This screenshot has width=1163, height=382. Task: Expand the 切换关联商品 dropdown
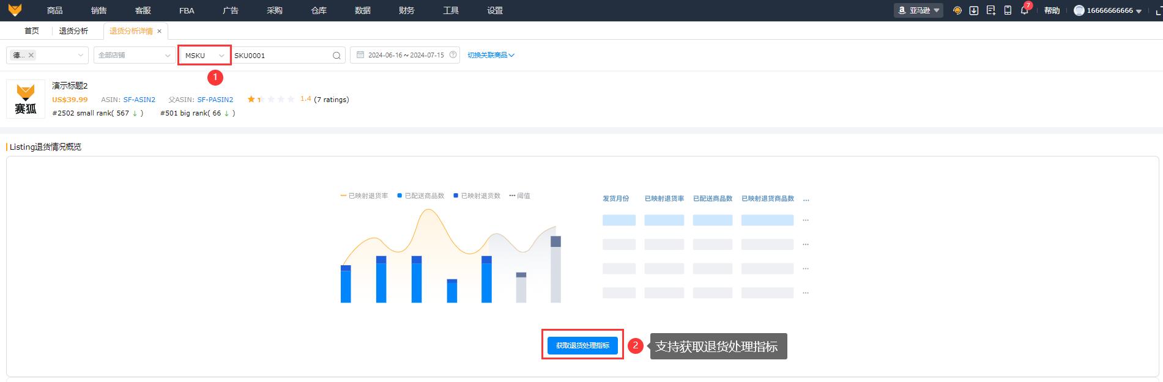(x=491, y=55)
